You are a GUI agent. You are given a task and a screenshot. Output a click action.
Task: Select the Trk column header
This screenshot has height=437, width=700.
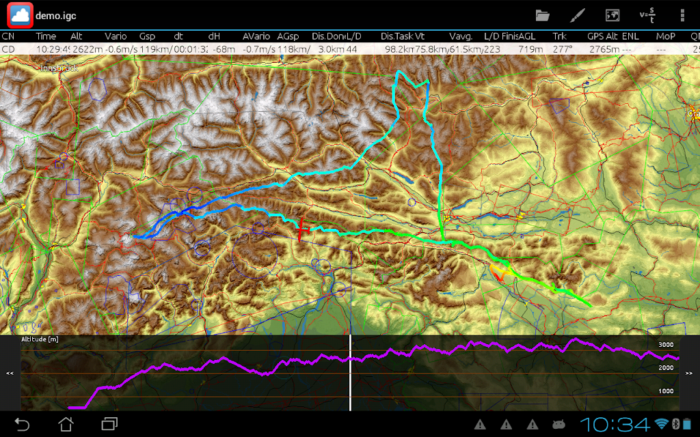click(x=559, y=36)
